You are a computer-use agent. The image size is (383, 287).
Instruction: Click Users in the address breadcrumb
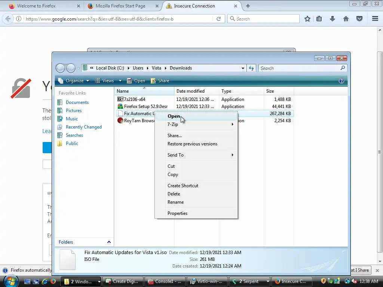(138, 68)
